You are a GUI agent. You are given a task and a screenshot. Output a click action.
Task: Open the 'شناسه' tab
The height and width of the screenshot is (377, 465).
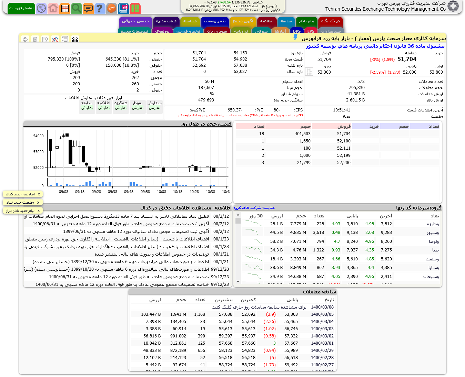190,21
